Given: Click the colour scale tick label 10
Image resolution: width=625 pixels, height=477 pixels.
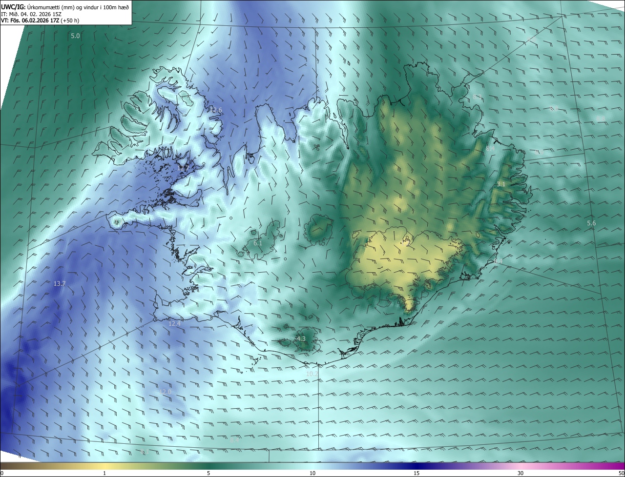Looking at the screenshot, I should (312, 473).
